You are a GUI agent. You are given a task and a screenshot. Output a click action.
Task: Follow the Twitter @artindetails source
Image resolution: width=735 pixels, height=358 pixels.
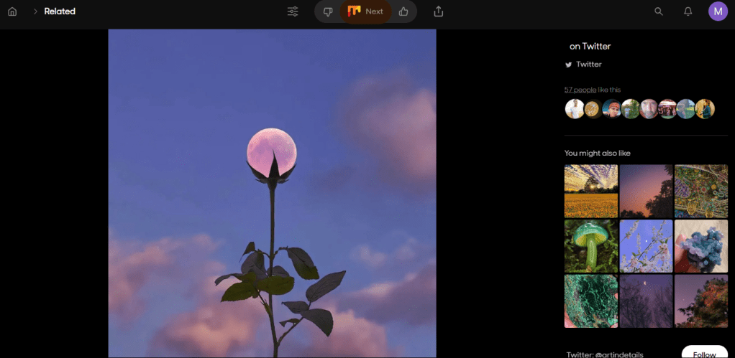pyautogui.click(x=703, y=354)
